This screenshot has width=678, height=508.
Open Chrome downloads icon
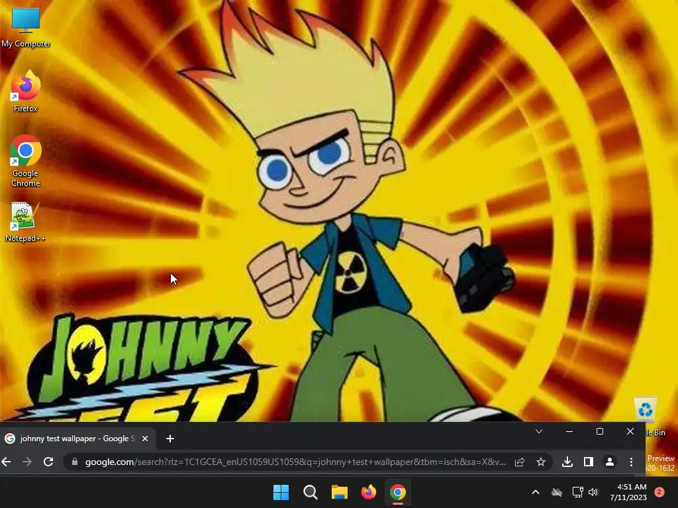pyautogui.click(x=567, y=462)
